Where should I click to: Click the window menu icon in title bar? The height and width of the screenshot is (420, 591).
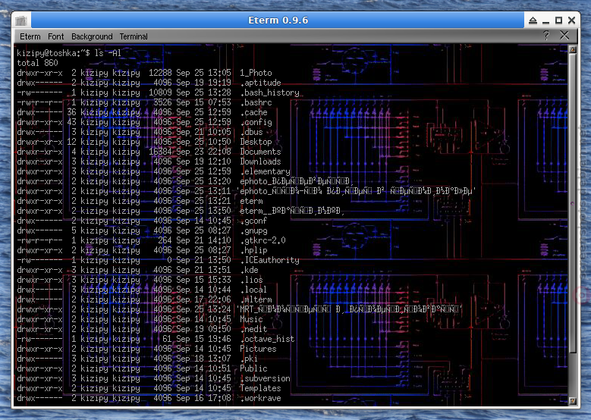[20, 20]
